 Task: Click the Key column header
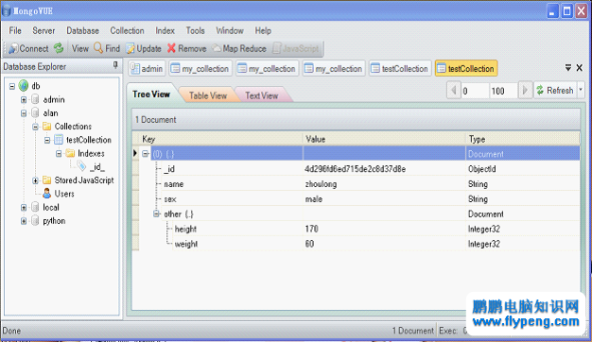221,139
